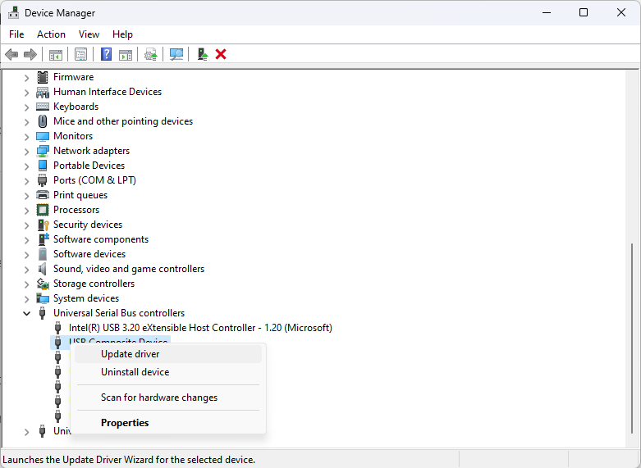Select the Keyboards category icon

click(43, 107)
